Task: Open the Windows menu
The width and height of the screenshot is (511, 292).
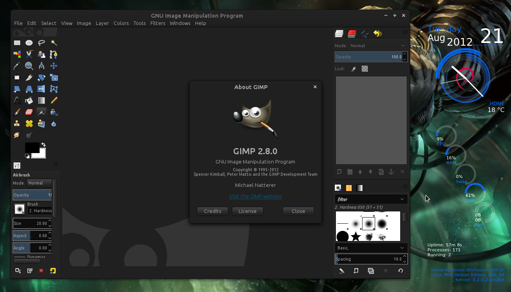Action: 180,23
